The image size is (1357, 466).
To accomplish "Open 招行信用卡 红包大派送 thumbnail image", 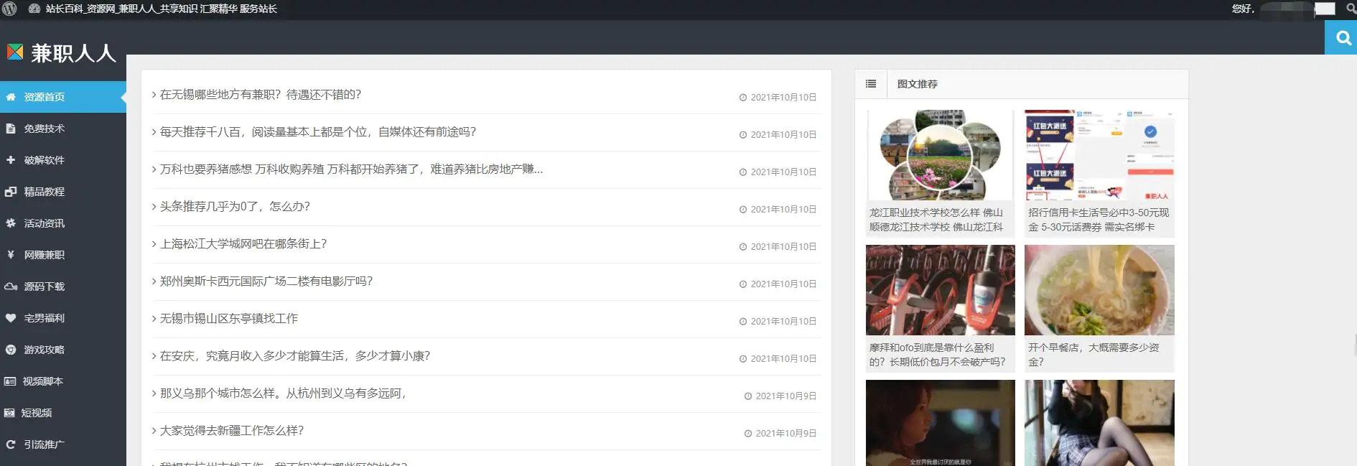I will tap(1099, 155).
